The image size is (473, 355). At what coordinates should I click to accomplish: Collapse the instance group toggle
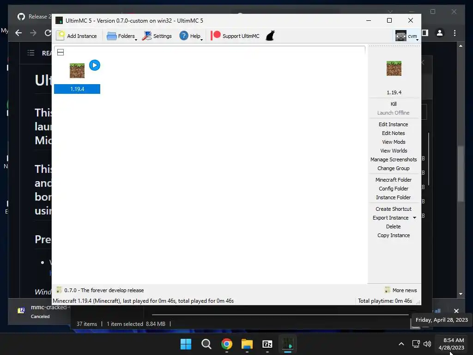click(x=61, y=52)
